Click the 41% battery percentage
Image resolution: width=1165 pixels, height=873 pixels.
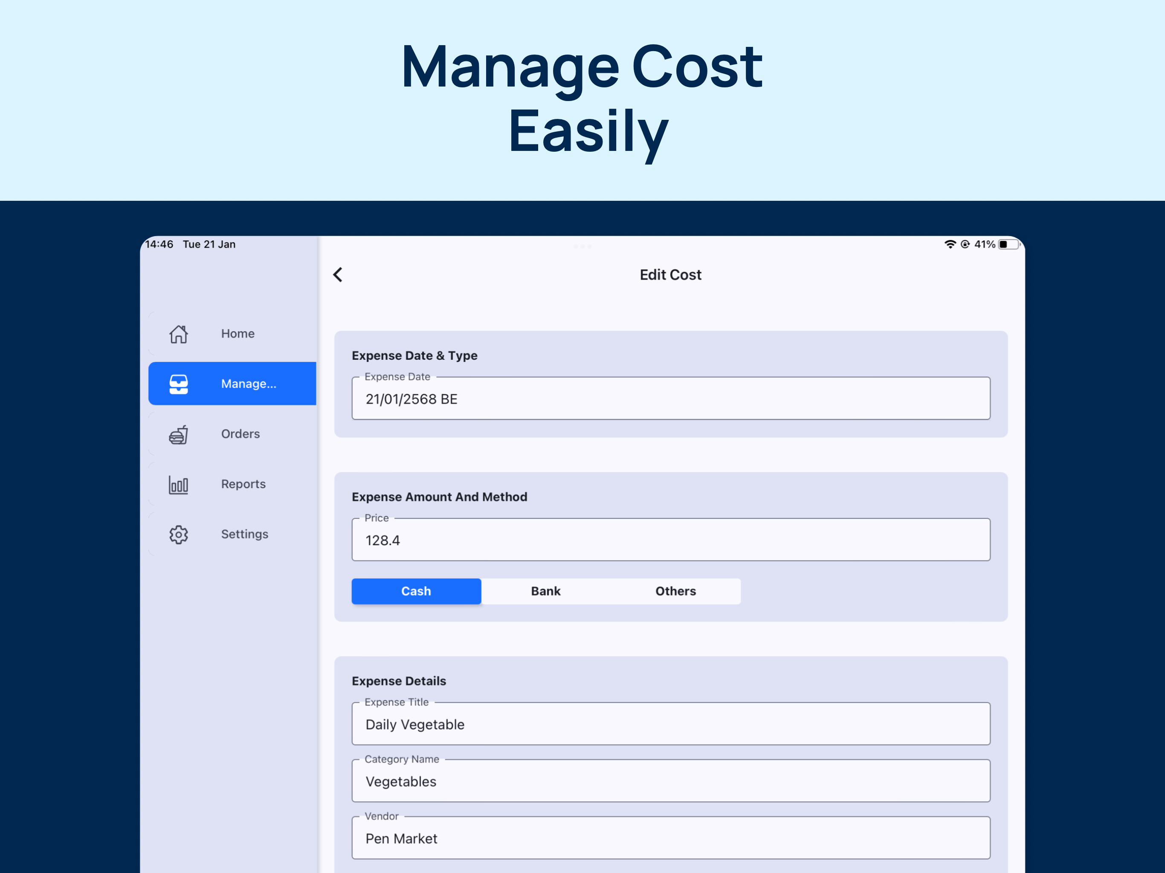pos(984,244)
